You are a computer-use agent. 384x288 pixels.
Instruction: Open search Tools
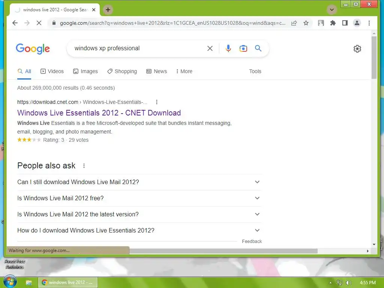pyautogui.click(x=255, y=71)
